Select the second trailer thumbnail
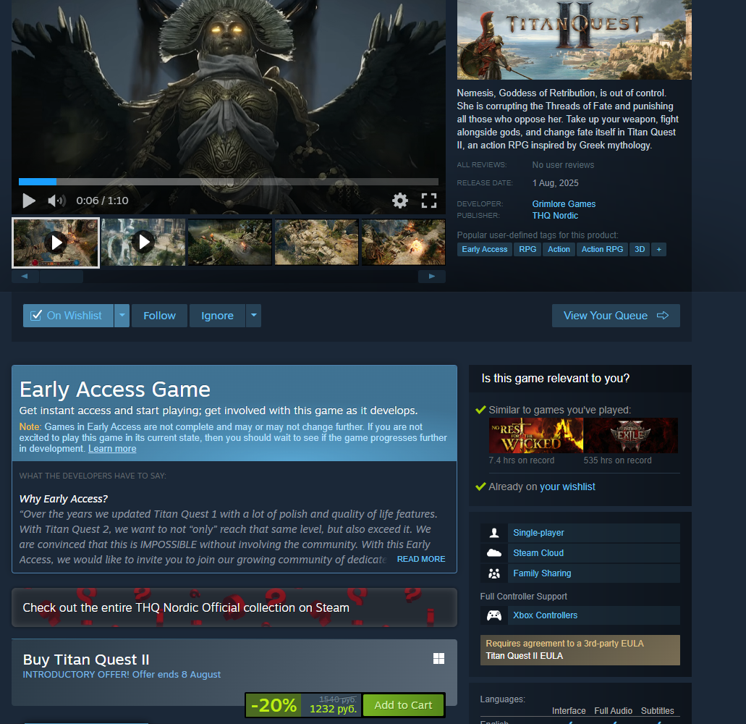Screen dimensions: 746x724 (x=143, y=243)
